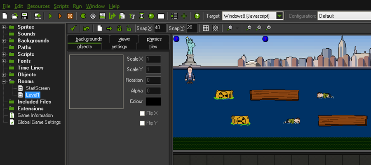The width and height of the screenshot is (371, 165).
Task: Create a new room resource
Action: click(161, 16)
